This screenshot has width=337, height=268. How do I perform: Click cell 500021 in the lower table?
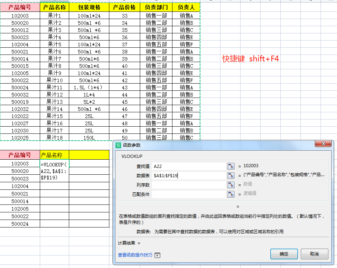20,194
